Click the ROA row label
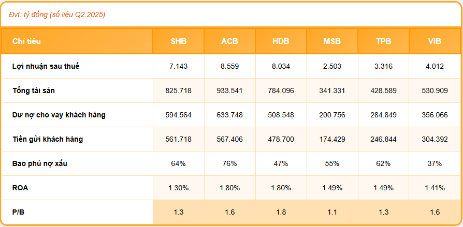Screen dimensions: 463x227 tap(21, 188)
